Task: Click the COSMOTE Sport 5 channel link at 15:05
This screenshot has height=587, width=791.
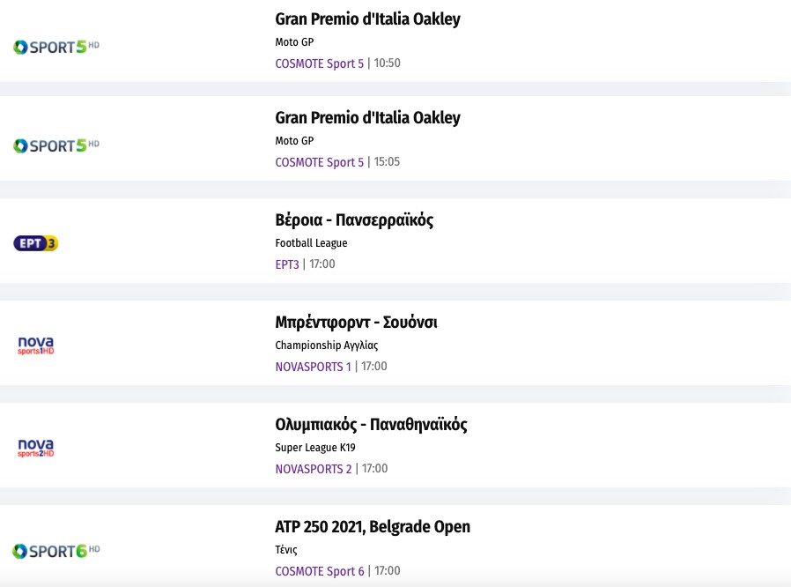Action: click(x=319, y=162)
